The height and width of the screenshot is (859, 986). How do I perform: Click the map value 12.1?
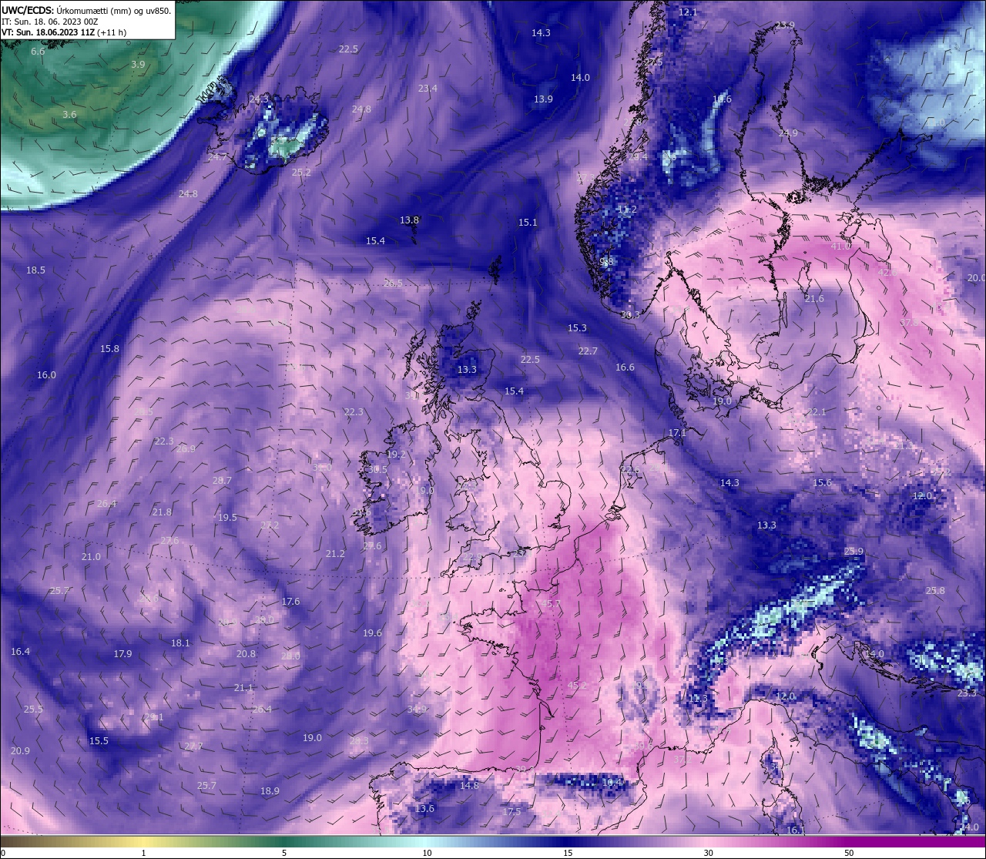[688, 12]
